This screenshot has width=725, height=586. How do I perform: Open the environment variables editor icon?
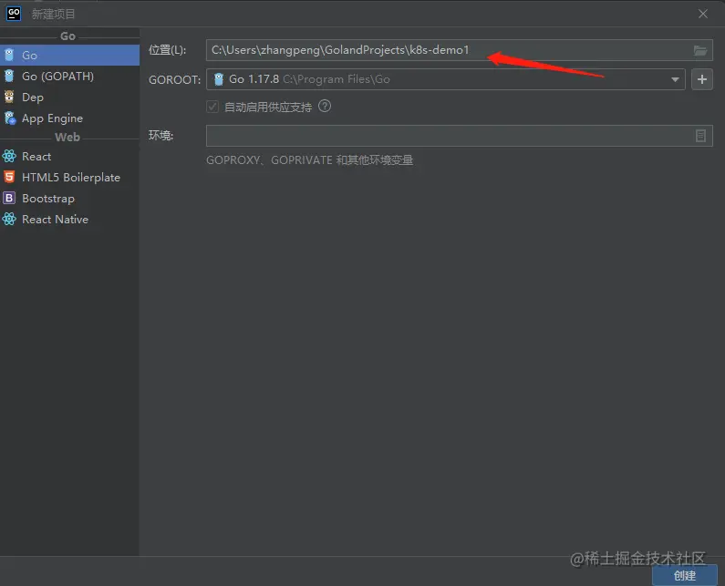point(700,136)
